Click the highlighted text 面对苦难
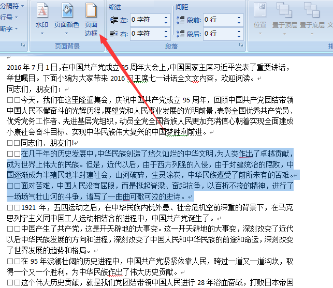The height and width of the screenshot is (288, 333). [x=35, y=186]
